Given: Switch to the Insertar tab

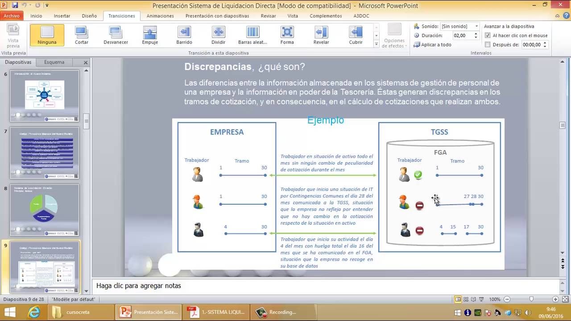Looking at the screenshot, I should coord(62,16).
